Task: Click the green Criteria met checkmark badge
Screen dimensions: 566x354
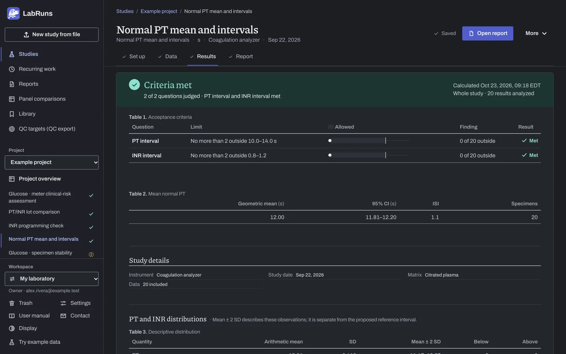Action: point(134,85)
